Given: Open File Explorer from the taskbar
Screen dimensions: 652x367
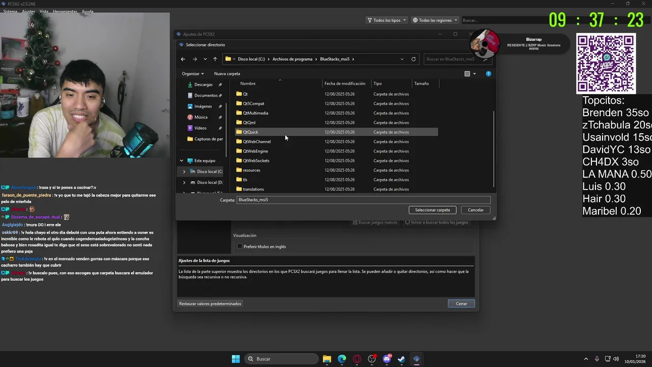Looking at the screenshot, I should click(327, 359).
